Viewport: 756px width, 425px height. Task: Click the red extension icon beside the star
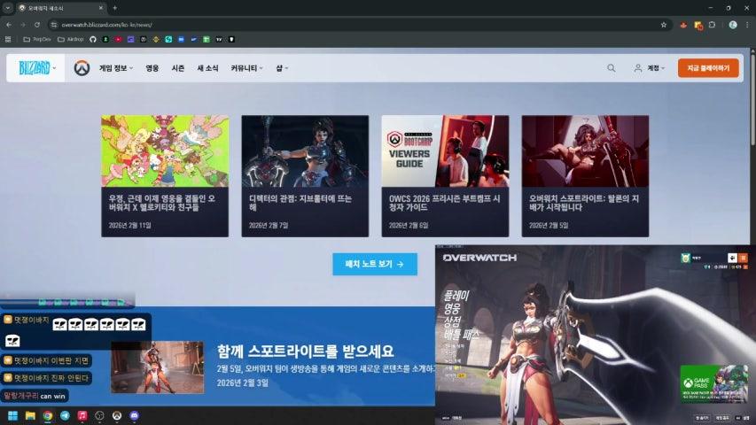(683, 25)
